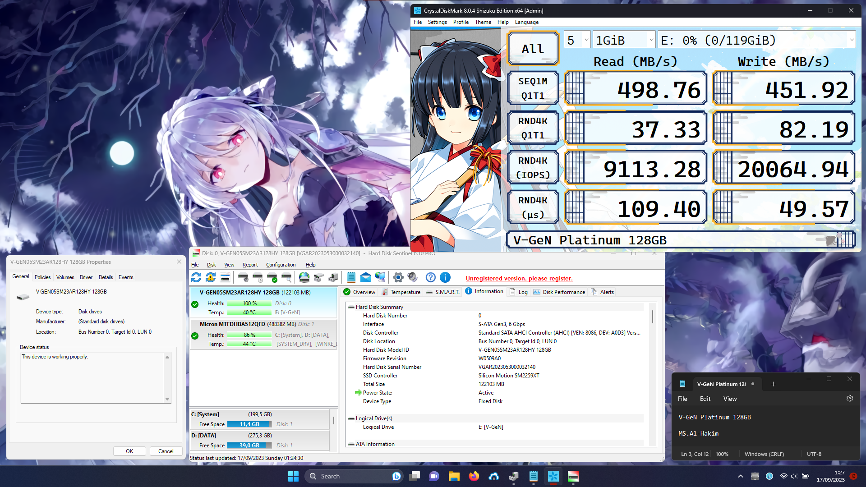Click the CrystalDiskMark snowflake taskbar icon

click(x=553, y=476)
